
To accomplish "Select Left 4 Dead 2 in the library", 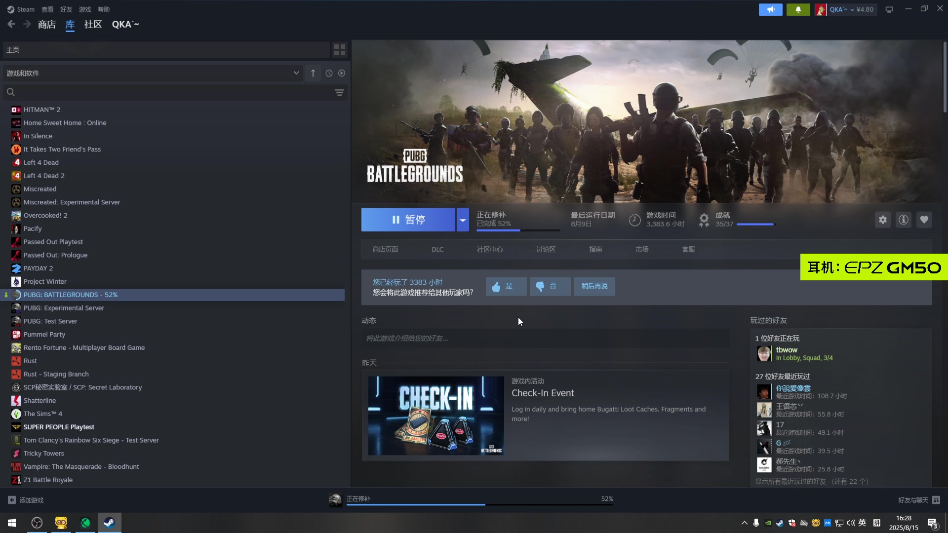I will (x=44, y=176).
